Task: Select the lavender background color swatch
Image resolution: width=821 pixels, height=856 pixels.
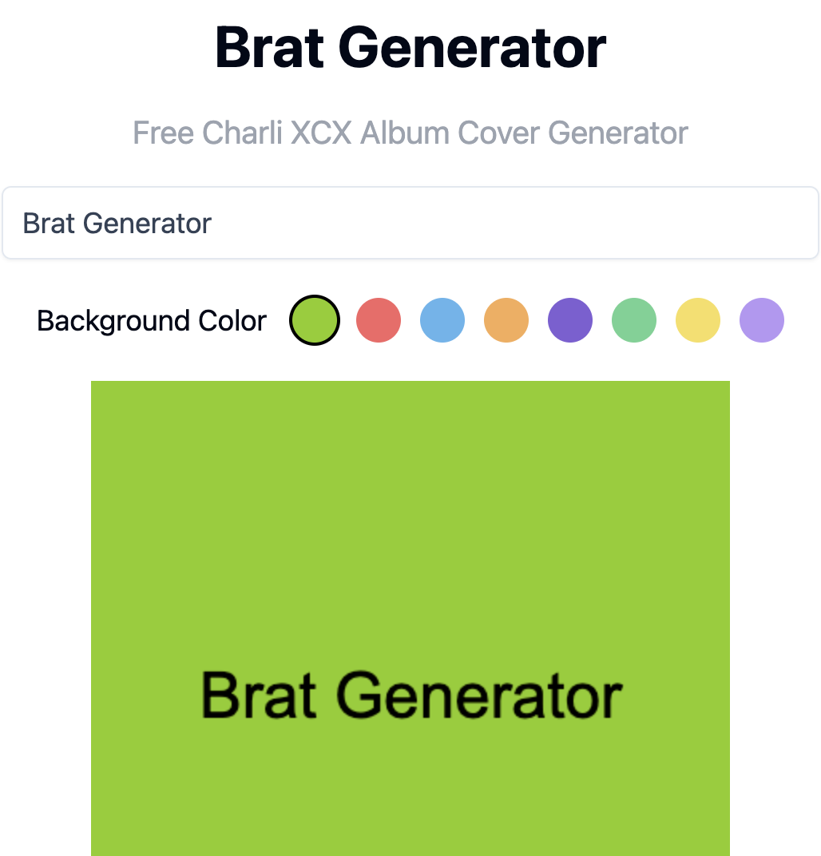Action: coord(761,319)
